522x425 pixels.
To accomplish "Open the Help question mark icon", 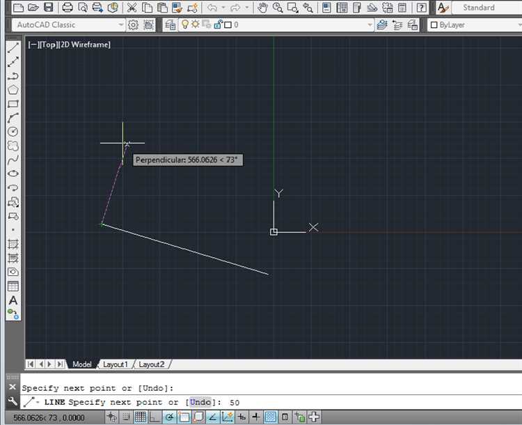I will click(x=422, y=8).
